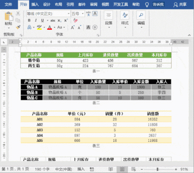Click the cell 精华霜 in table one
Viewport: 194px width, 173px height.
34,60
